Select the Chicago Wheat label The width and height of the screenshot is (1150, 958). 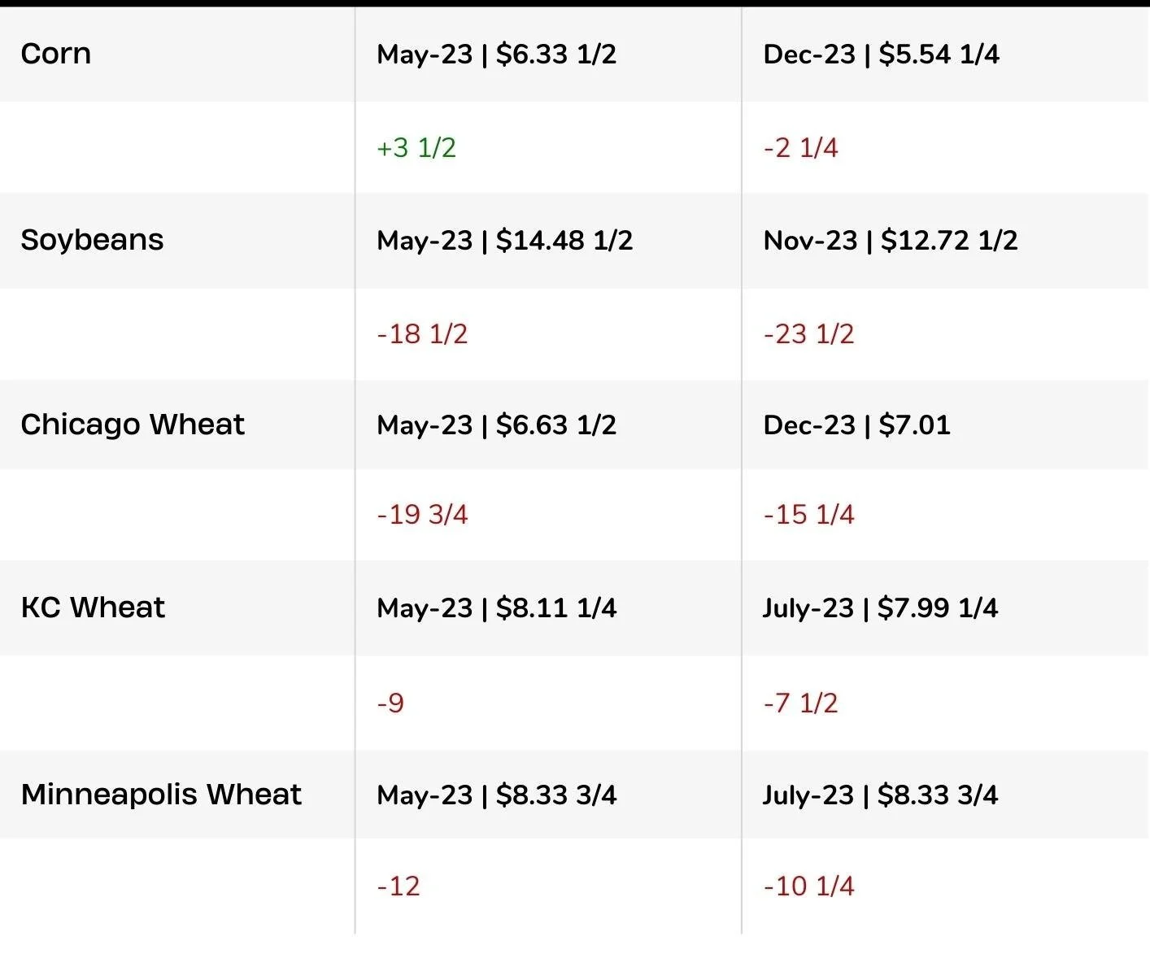coord(133,425)
